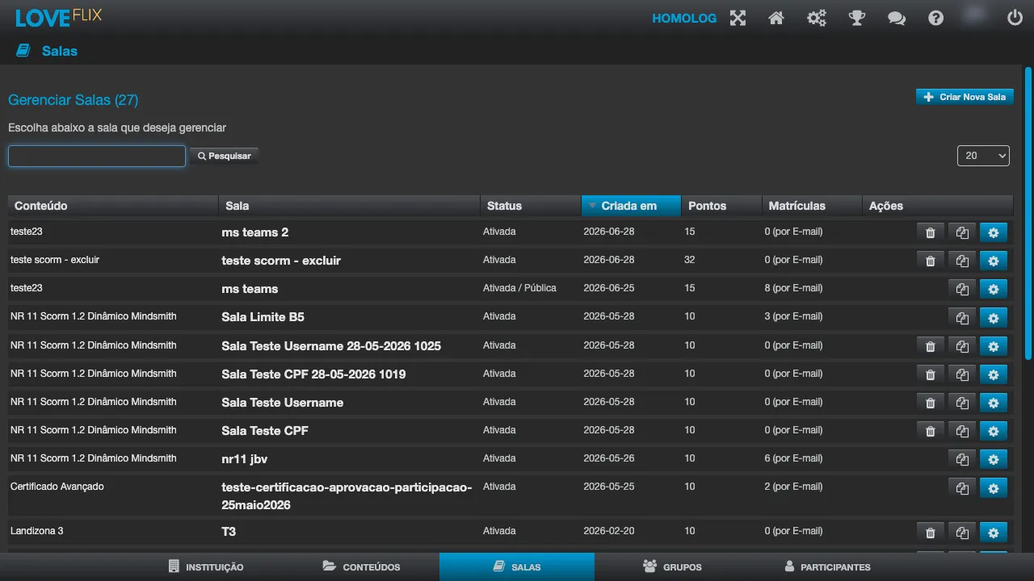Open the help question mark icon
Image resolution: width=1034 pixels, height=581 pixels.
coord(936,18)
